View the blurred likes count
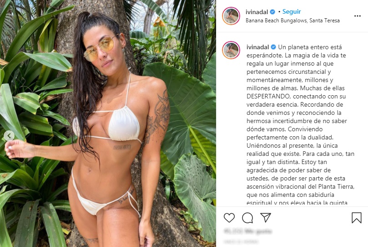Viewport: 368px width, 247px height. pyautogui.click(x=248, y=231)
